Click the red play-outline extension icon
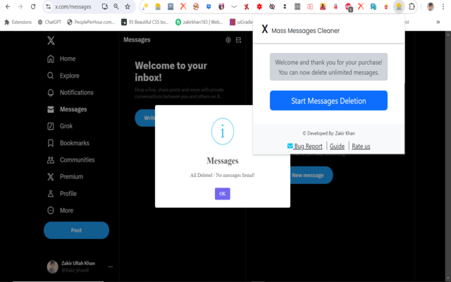 [x=310, y=6]
